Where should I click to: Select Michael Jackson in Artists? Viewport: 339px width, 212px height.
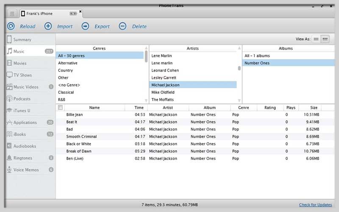pos(193,85)
